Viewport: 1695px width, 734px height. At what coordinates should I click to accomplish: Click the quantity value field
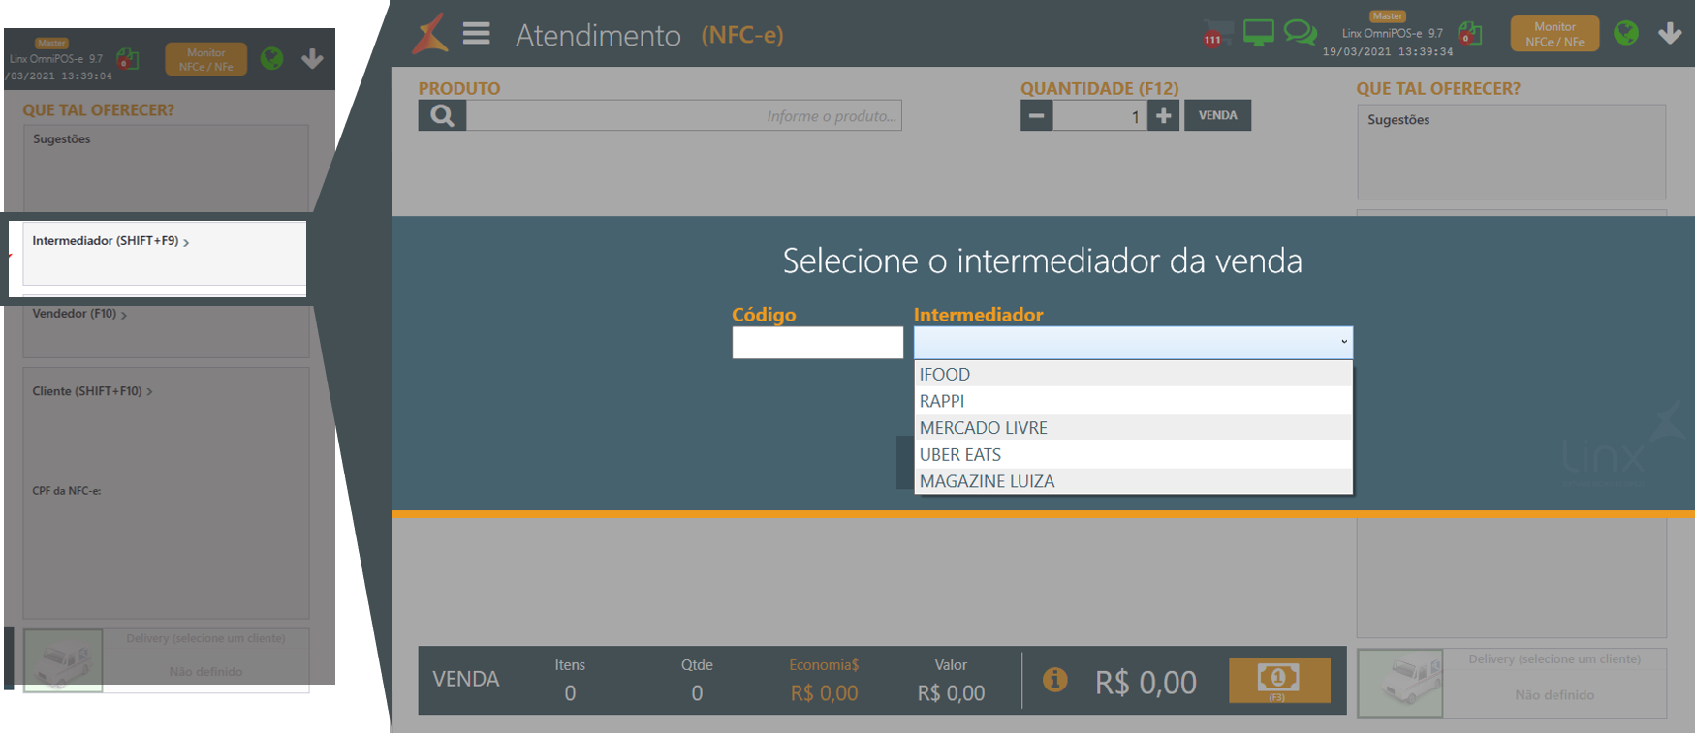point(1100,115)
